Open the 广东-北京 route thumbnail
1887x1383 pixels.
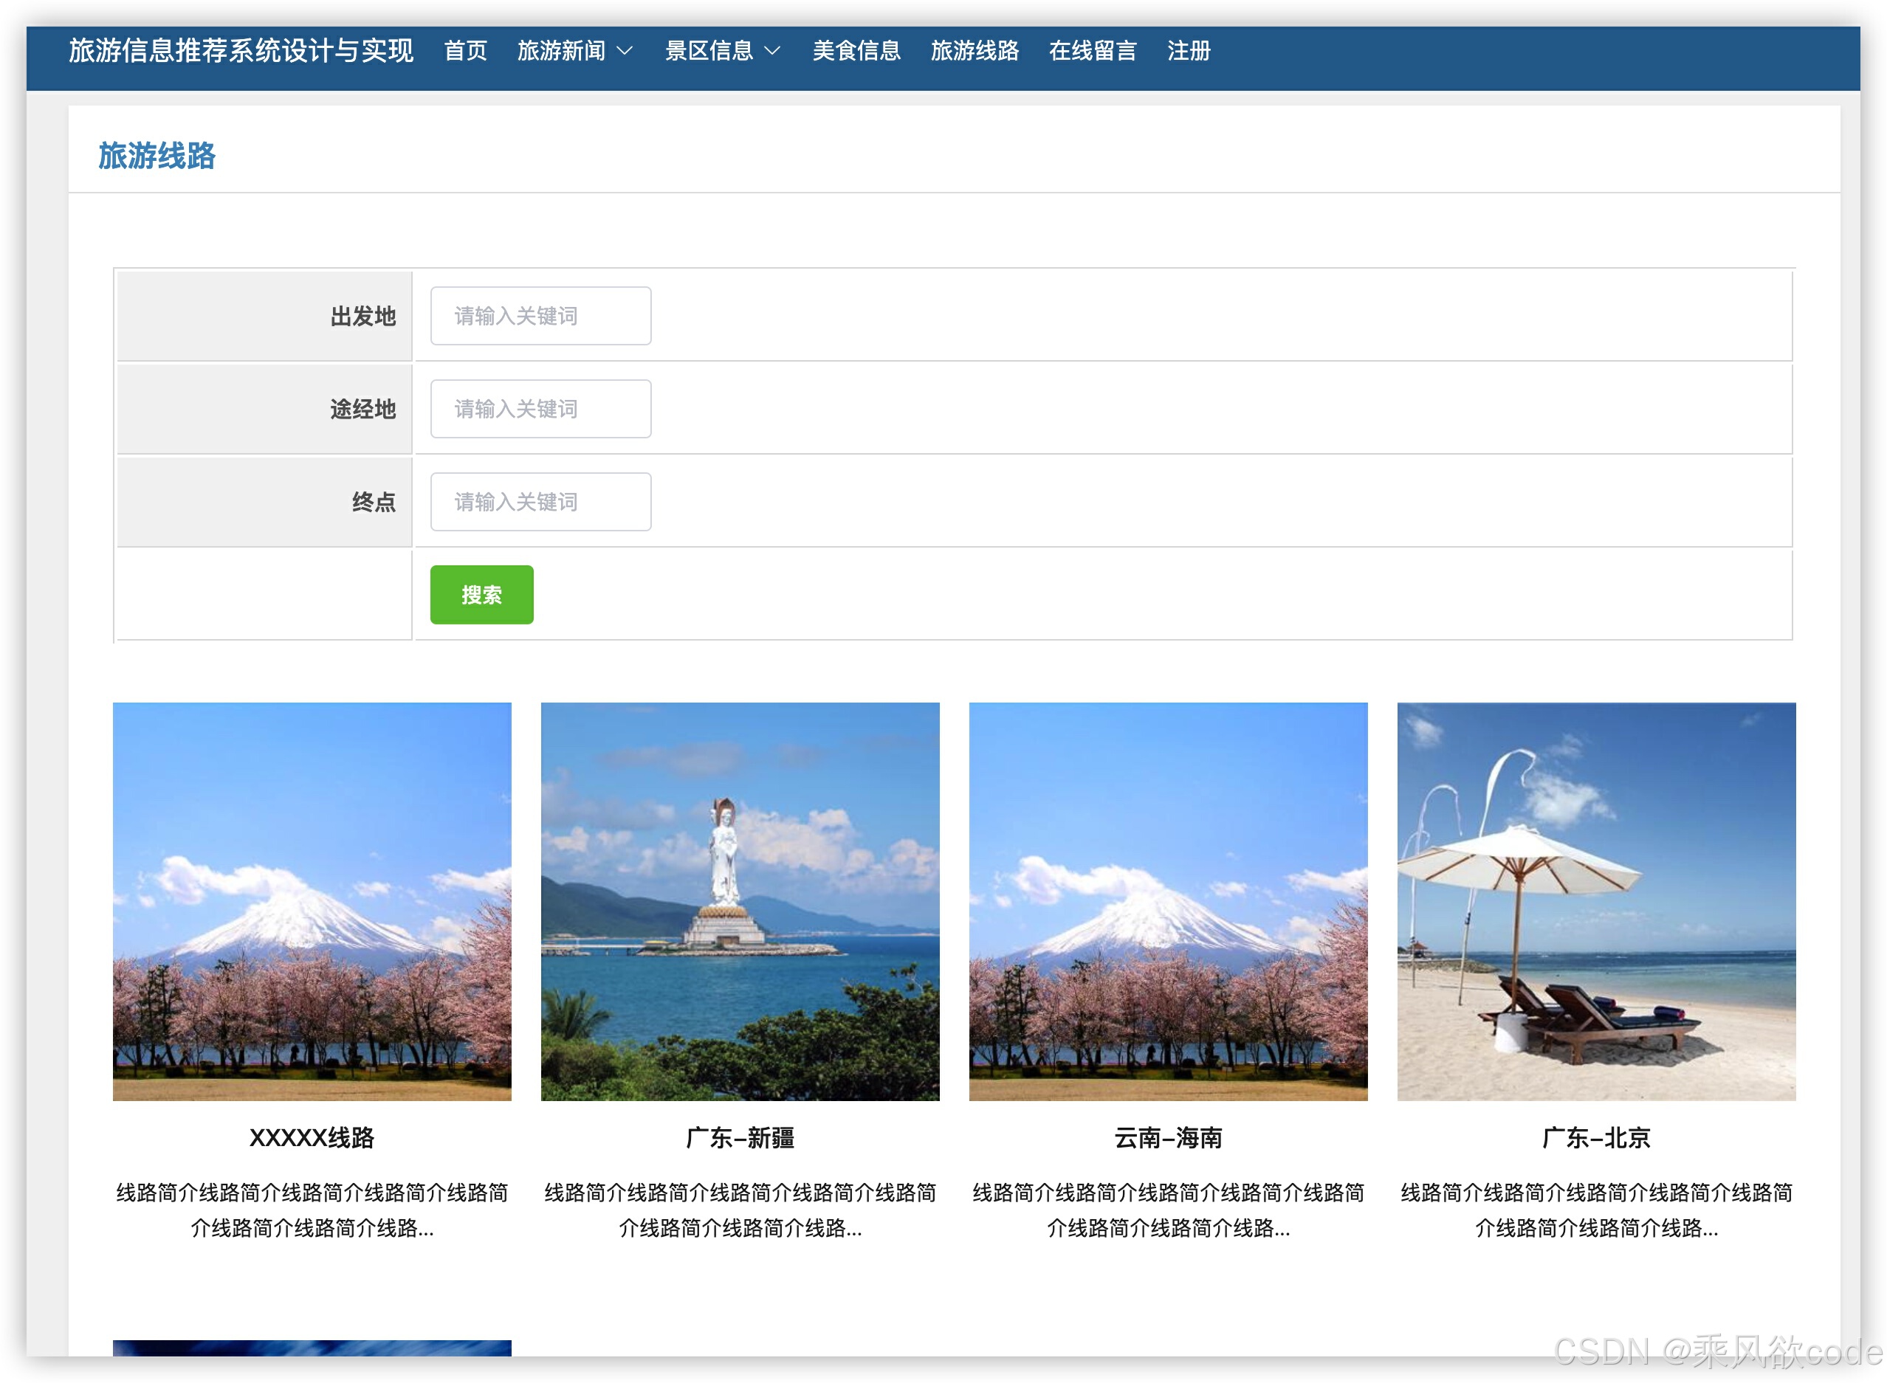coord(1595,902)
